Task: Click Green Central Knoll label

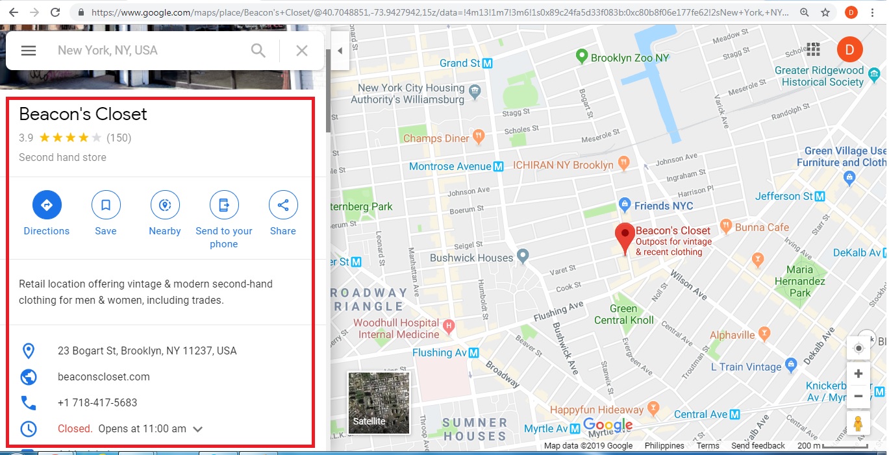Action: pos(624,314)
